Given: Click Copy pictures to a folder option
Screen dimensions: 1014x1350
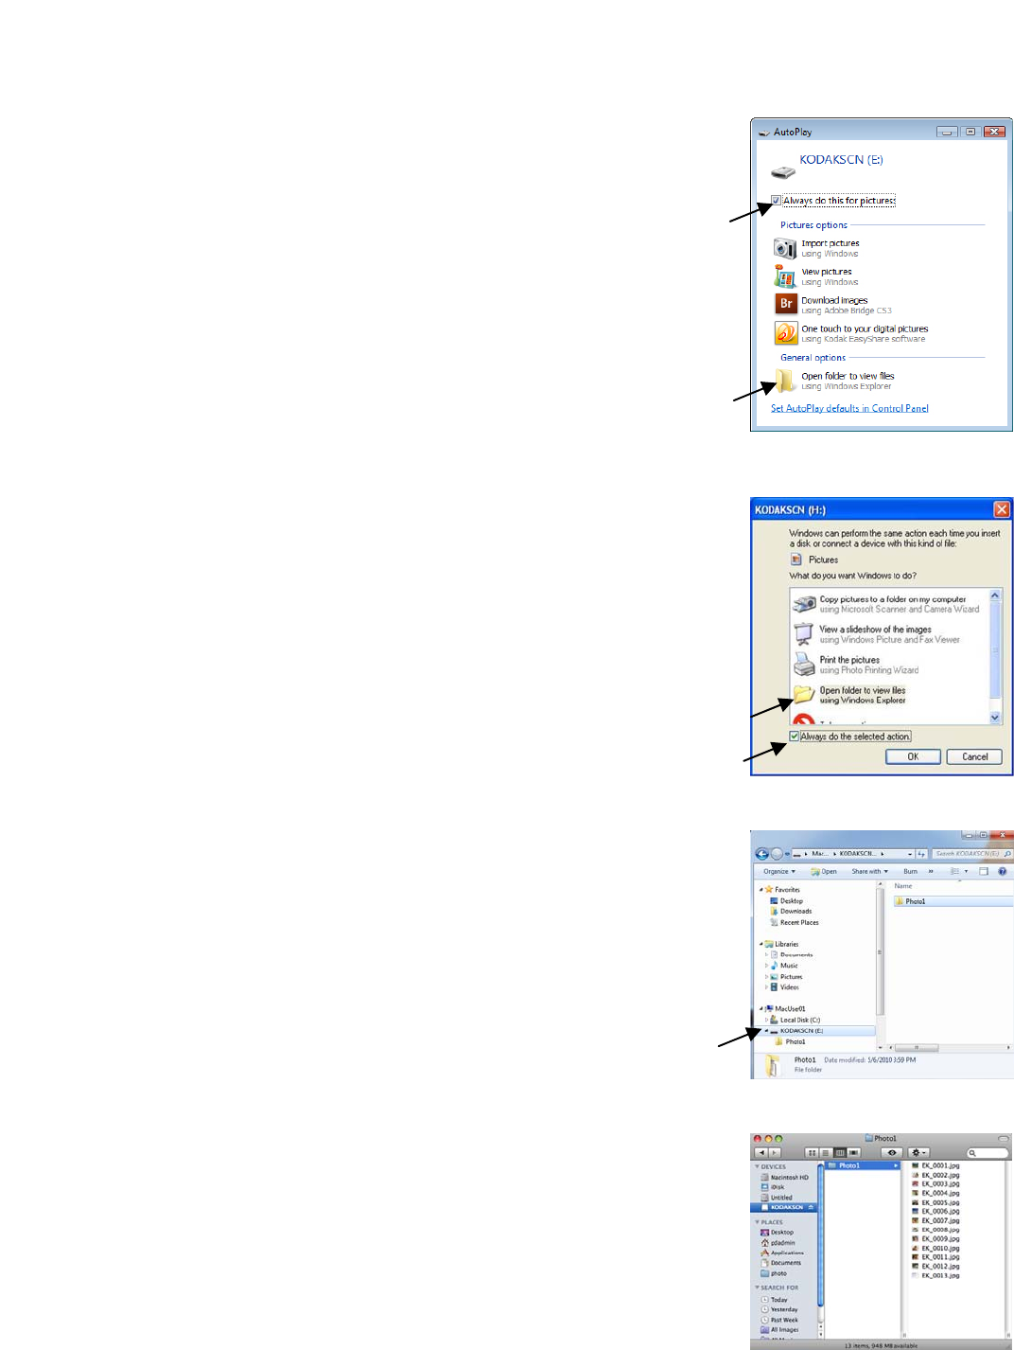Looking at the screenshot, I should [887, 604].
